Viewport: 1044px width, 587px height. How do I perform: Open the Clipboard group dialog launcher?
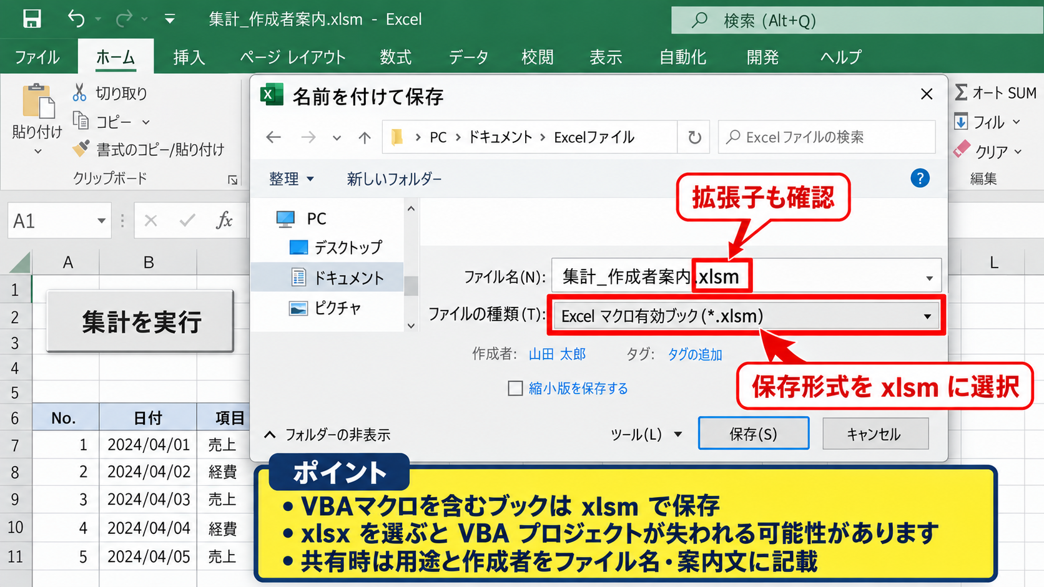(232, 180)
